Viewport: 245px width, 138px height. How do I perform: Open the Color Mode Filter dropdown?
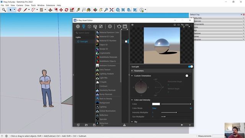[172, 108]
